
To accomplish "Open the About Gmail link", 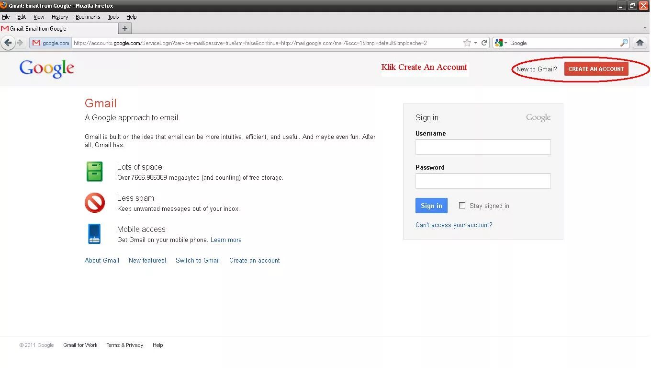I will point(102,260).
